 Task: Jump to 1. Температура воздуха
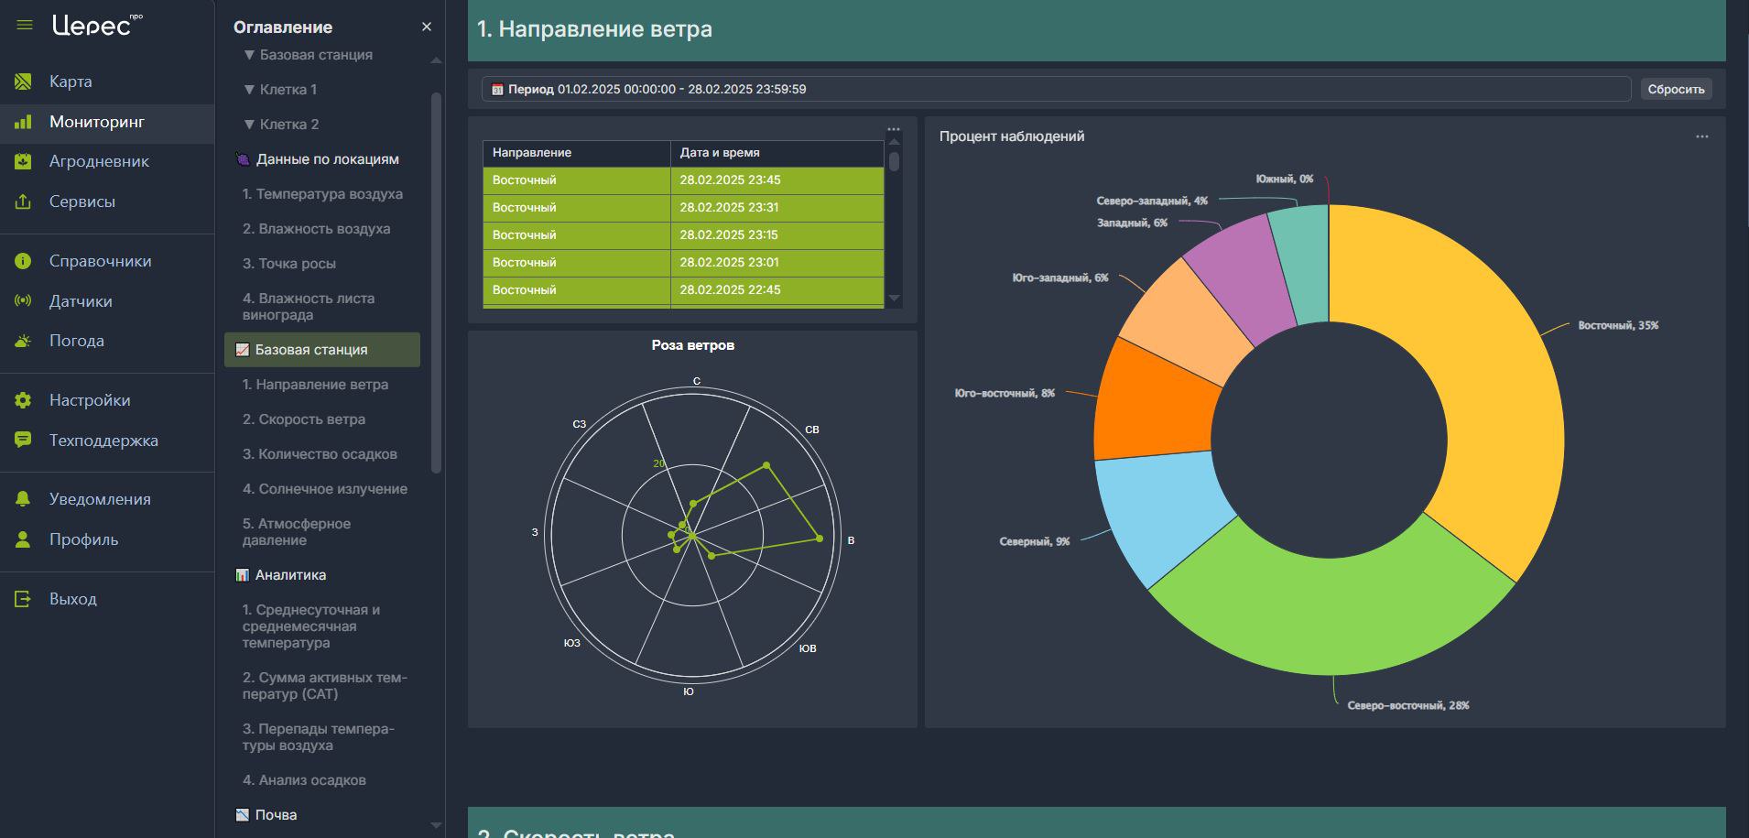pos(322,194)
